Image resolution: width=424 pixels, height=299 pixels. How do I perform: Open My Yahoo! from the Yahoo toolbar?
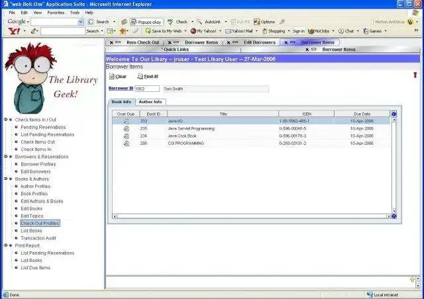tap(203, 31)
